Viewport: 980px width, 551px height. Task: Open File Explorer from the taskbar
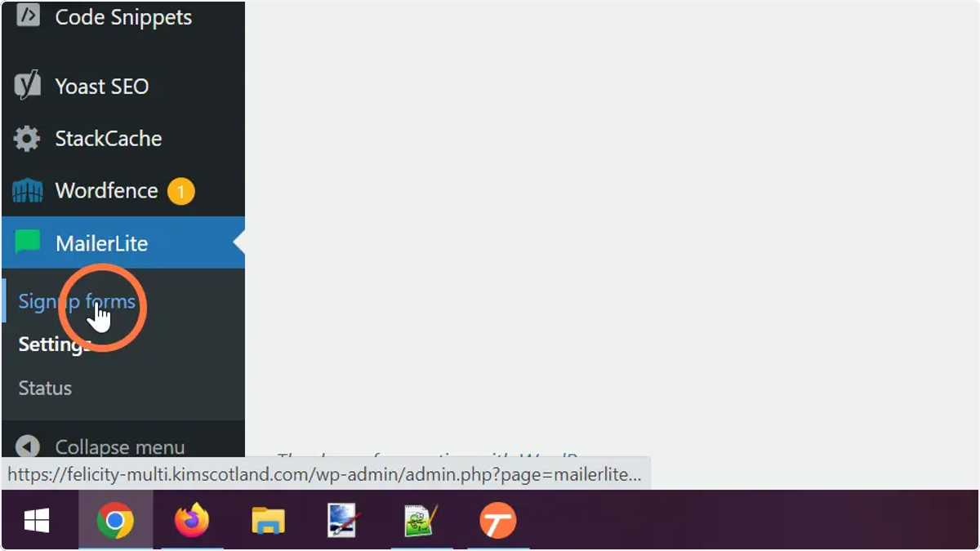pyautogui.click(x=268, y=521)
